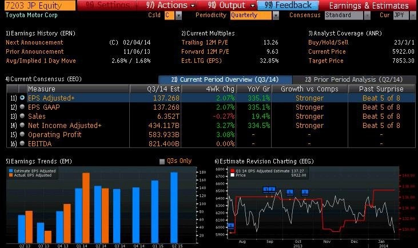This screenshot has width=418, height=248.
Task: Click the Sales estimate 6.352T
Action: 169,116
